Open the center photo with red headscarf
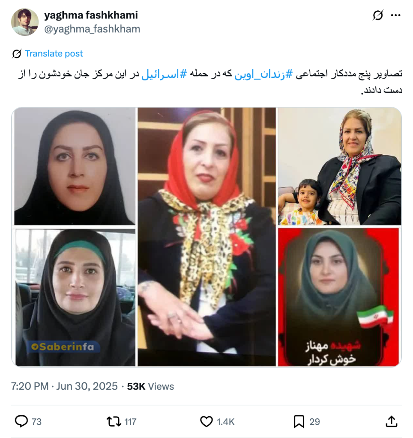This screenshot has width=413, height=438. pyautogui.click(x=206, y=237)
